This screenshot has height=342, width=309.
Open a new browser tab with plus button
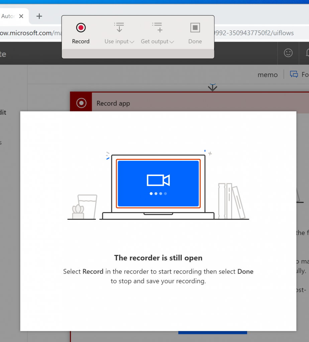39,16
